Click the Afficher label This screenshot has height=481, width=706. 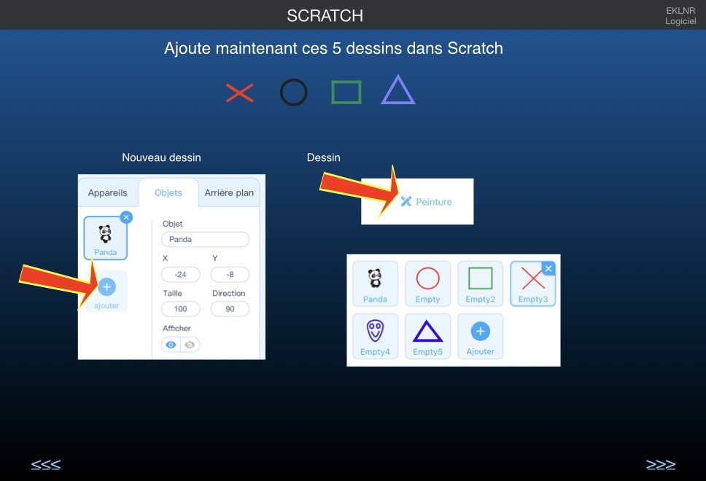[x=176, y=328]
